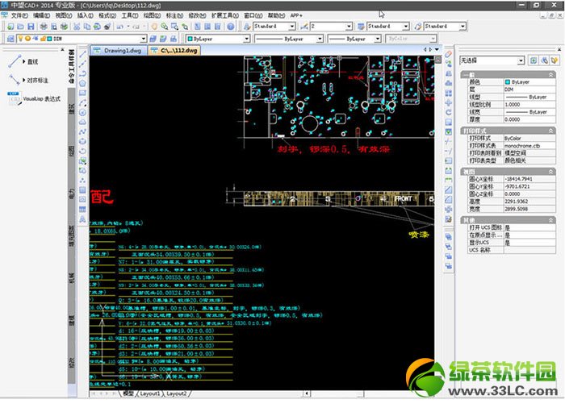Toggle the layer freeze sun icon
Viewport: 565px width, 408px height.
coord(27,39)
